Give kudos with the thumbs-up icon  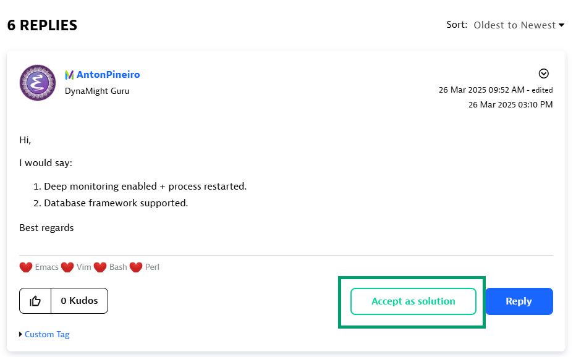[x=35, y=301]
